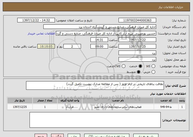Click the ردیف column header
Image resolution: width=193 pixels, height=137 pixels.
[182, 100]
